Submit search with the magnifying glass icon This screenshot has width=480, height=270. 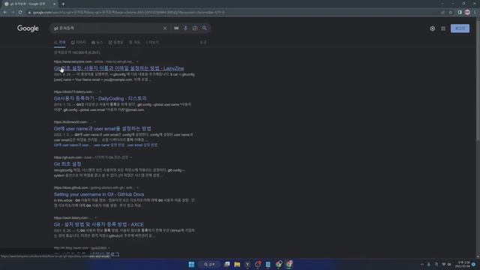point(204,28)
